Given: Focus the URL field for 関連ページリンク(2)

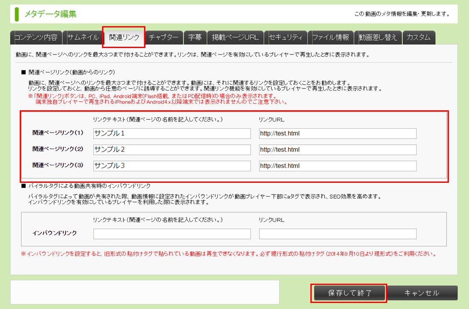Looking at the screenshot, I should click(338, 150).
